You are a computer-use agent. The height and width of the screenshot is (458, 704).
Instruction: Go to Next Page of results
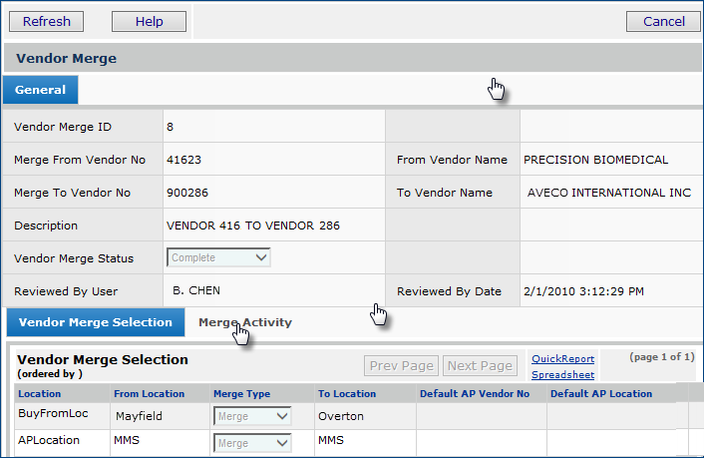pyautogui.click(x=481, y=366)
